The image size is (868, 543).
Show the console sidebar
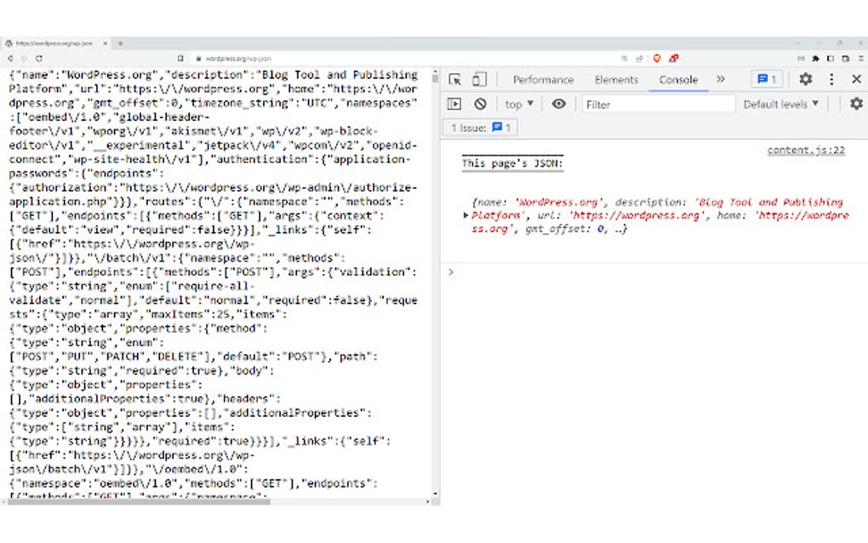(x=454, y=104)
